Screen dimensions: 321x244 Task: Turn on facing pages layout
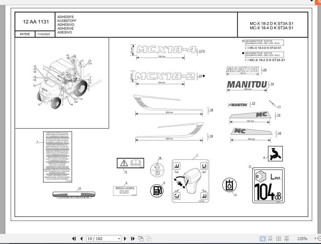click(x=278, y=238)
